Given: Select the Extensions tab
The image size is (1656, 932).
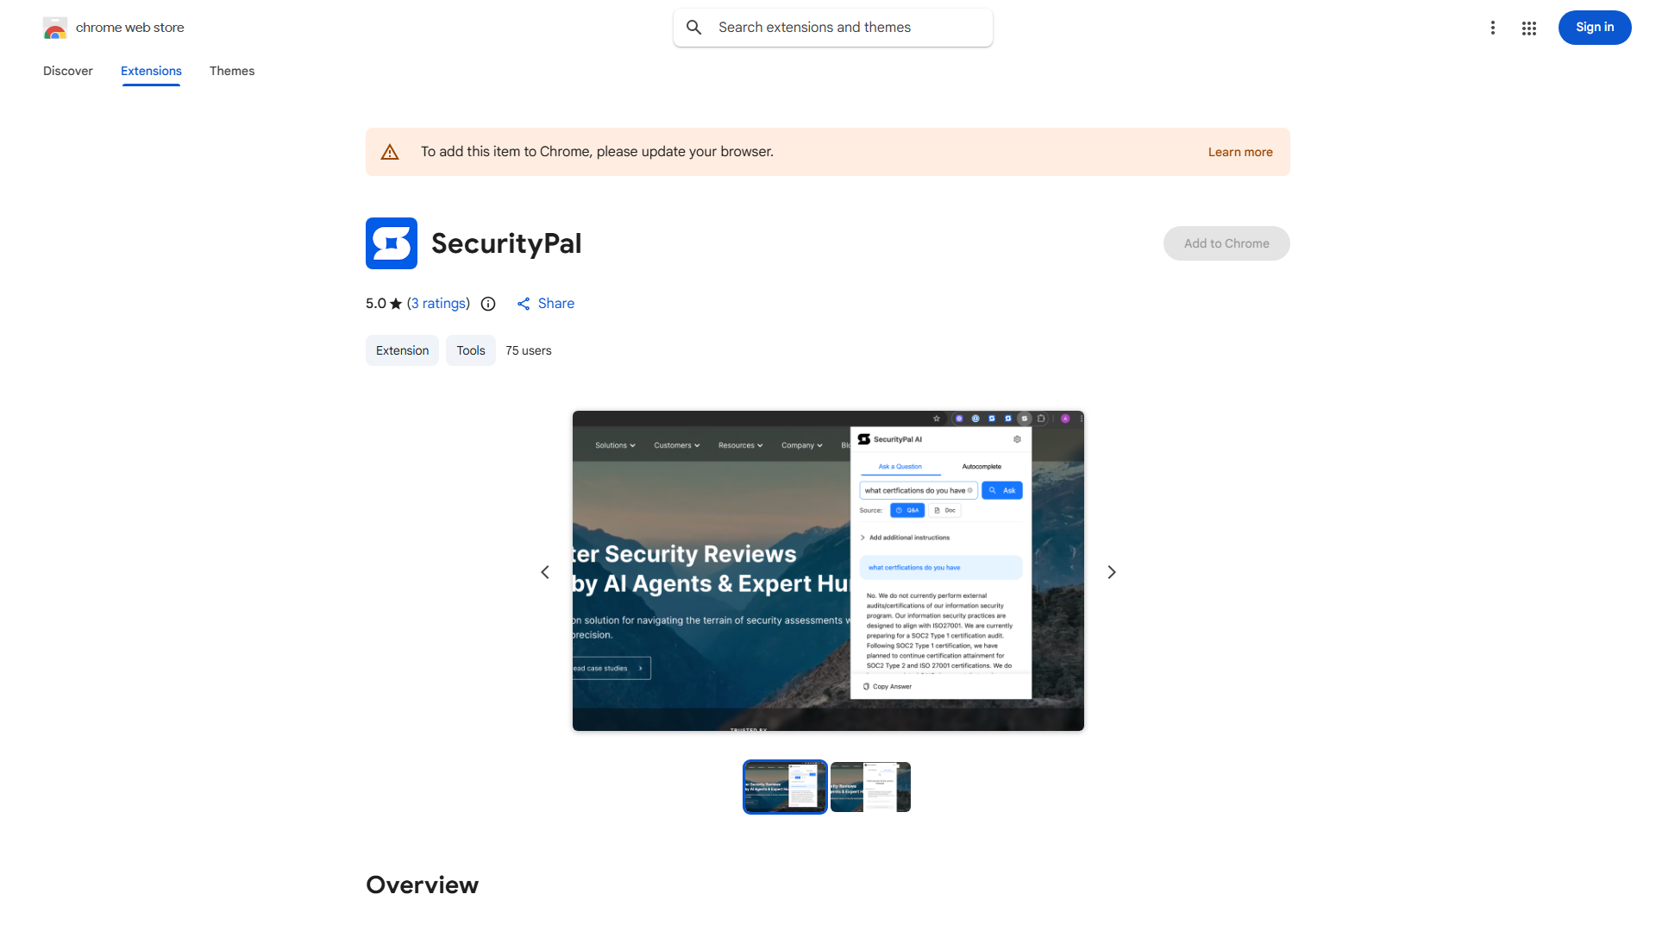Looking at the screenshot, I should coord(150,71).
